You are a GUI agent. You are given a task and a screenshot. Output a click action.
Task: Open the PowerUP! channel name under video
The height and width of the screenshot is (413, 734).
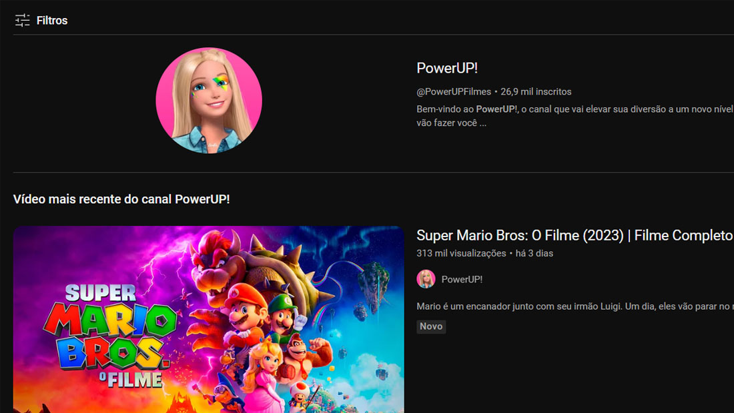(462, 279)
